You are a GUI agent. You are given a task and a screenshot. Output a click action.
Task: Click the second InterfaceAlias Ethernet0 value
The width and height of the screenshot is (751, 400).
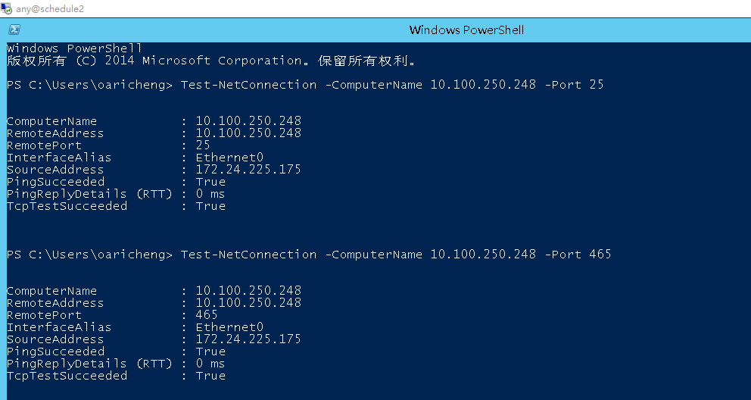(229, 327)
